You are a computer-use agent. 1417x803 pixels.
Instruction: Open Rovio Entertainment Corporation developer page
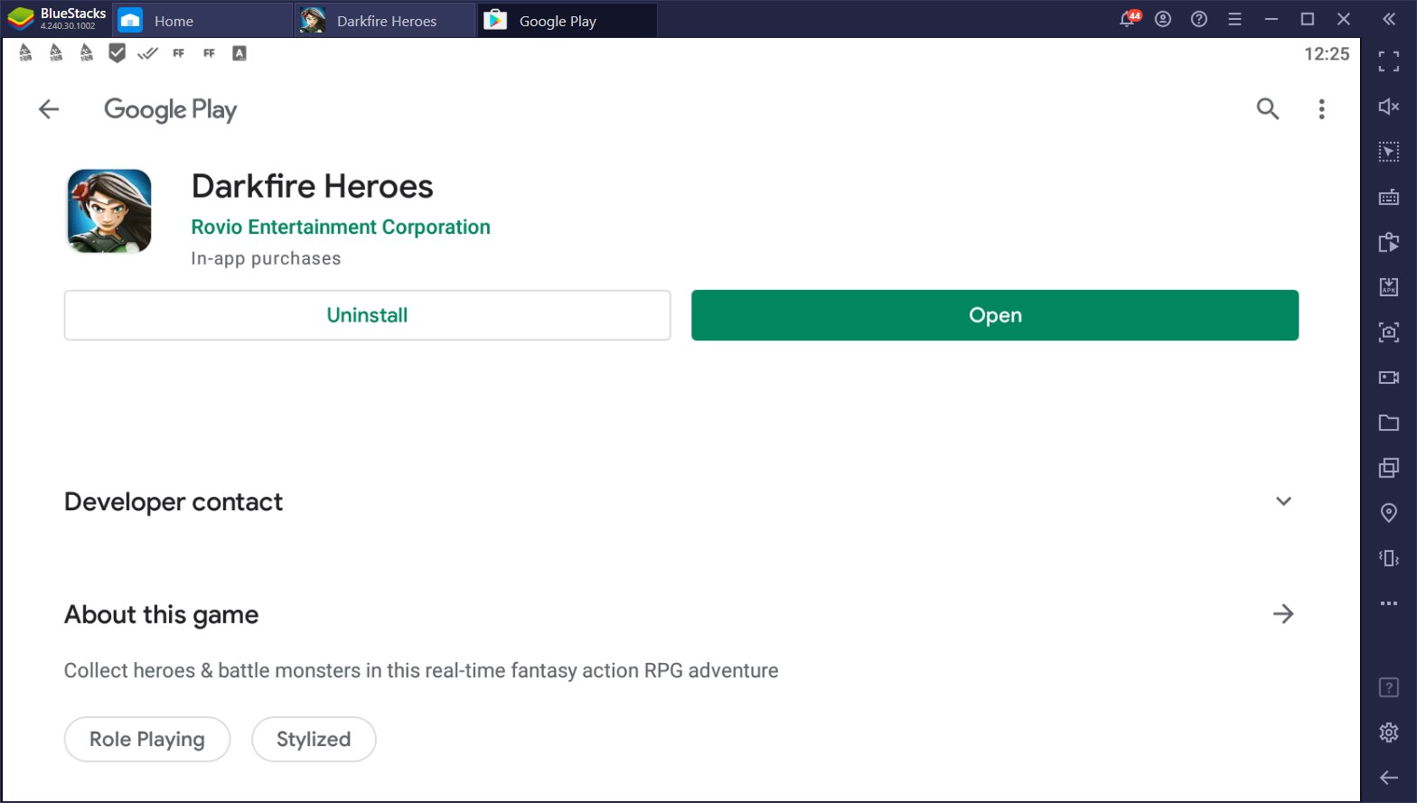point(341,227)
